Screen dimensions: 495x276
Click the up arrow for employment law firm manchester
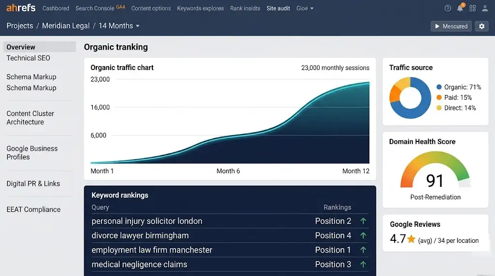(364, 250)
